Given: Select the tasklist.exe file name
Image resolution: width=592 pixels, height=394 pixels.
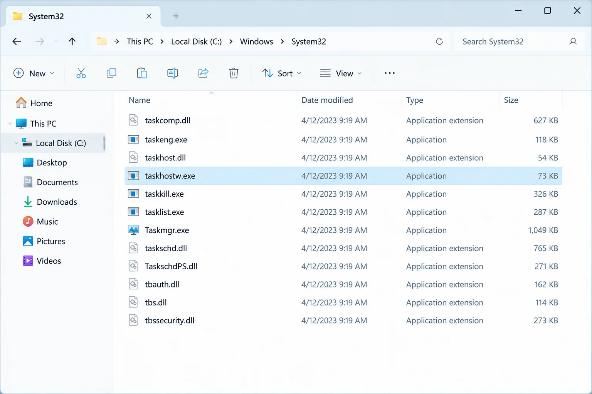Looking at the screenshot, I should [165, 212].
